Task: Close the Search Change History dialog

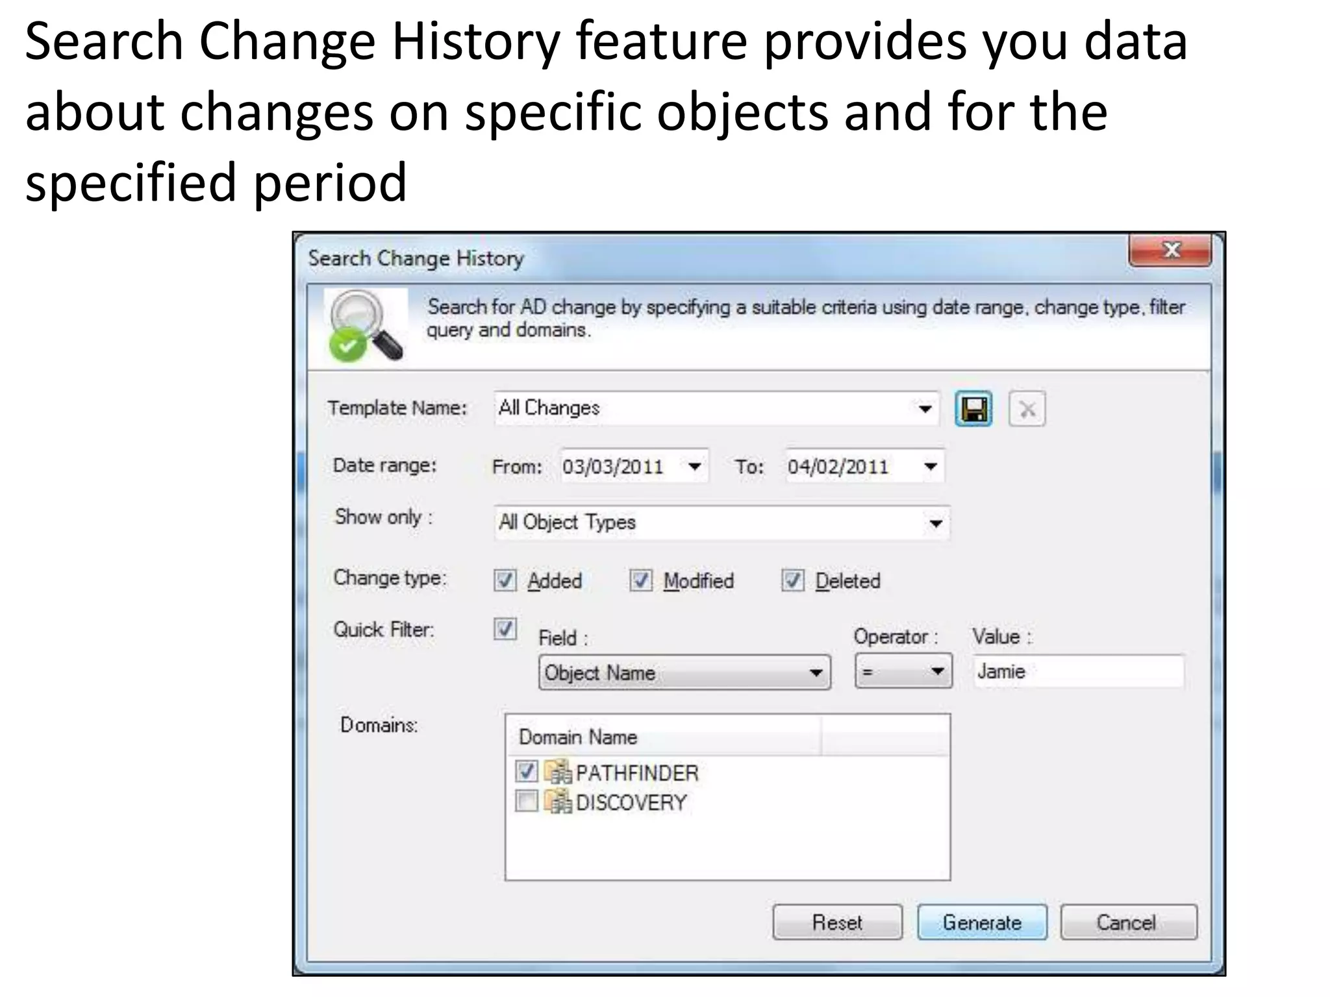Action: (1170, 251)
